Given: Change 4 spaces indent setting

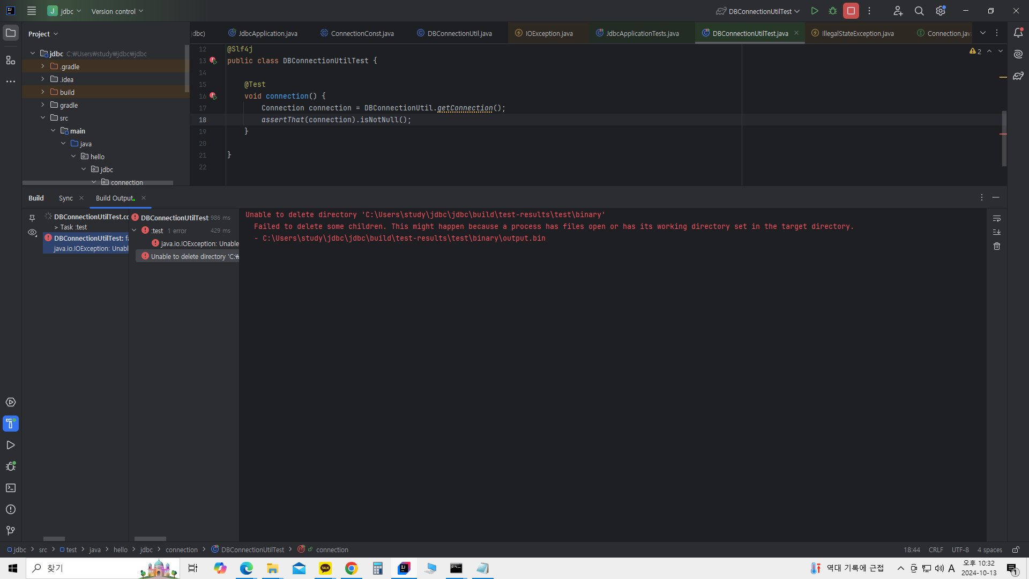Looking at the screenshot, I should [989, 550].
